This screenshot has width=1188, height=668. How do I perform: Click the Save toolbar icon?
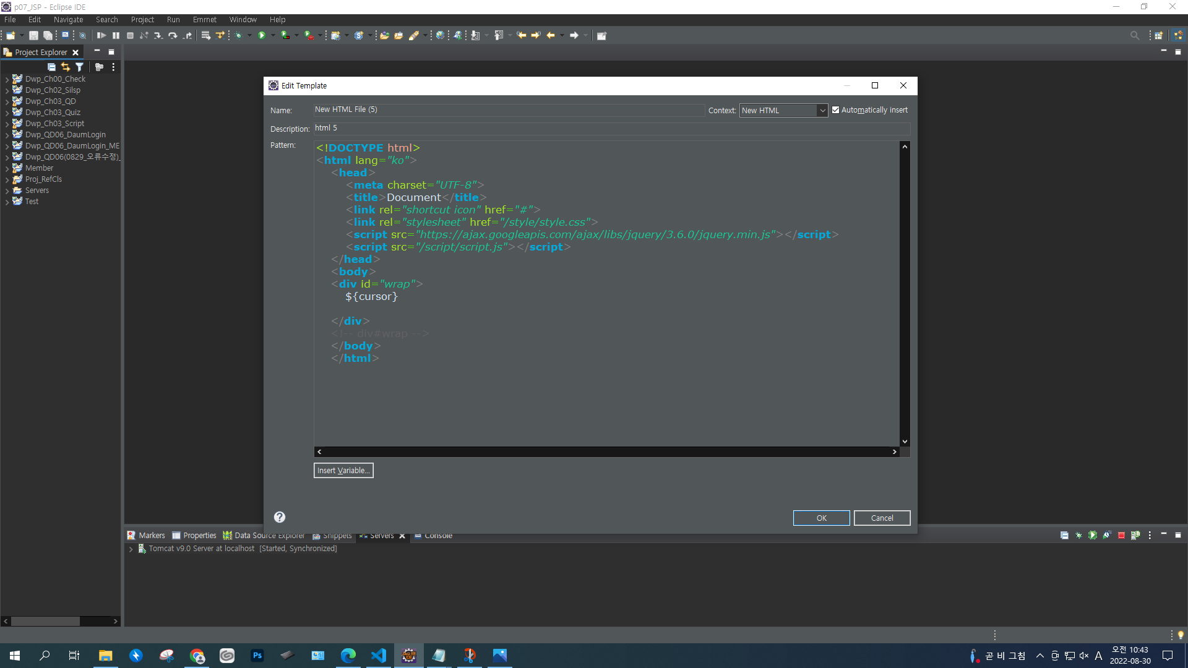tap(33, 35)
